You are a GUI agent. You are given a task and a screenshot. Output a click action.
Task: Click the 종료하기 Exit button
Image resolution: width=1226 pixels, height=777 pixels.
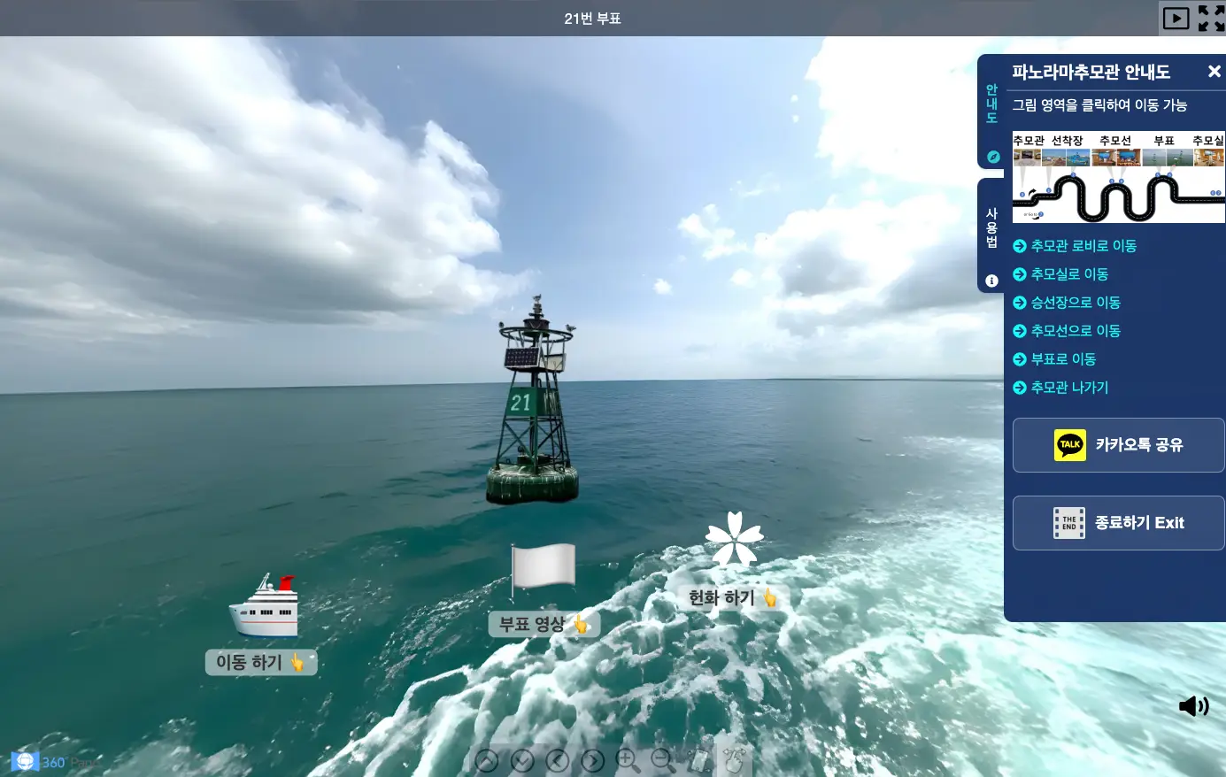[1119, 523]
